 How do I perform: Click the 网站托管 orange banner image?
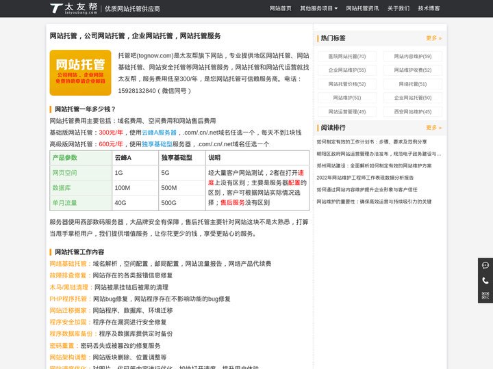click(81, 73)
